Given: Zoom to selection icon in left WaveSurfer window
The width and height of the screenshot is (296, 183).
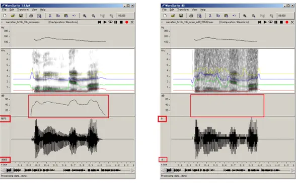Looking at the screenshot, I should click(111, 16).
